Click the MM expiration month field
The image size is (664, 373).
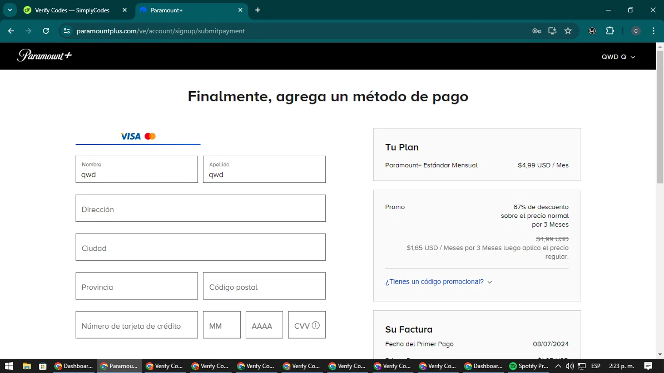(x=222, y=325)
